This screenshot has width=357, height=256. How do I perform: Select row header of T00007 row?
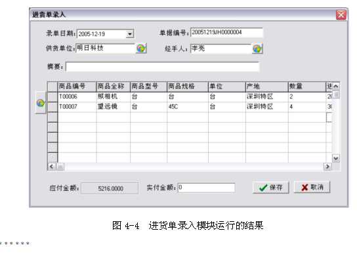(x=52, y=107)
